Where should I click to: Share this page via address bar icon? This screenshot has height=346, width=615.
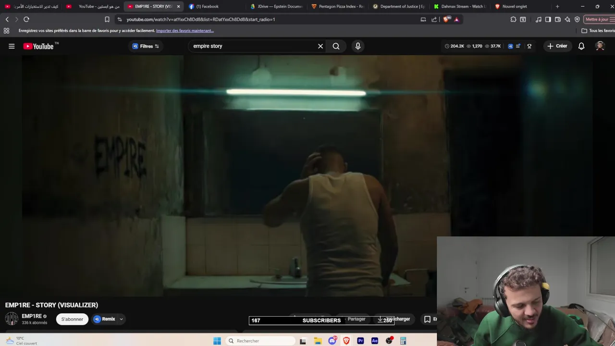pyautogui.click(x=434, y=19)
